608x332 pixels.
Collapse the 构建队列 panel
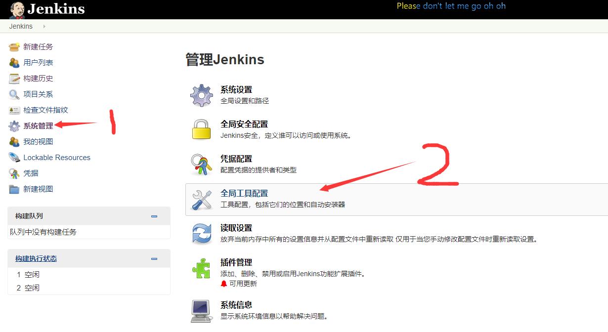point(154,216)
